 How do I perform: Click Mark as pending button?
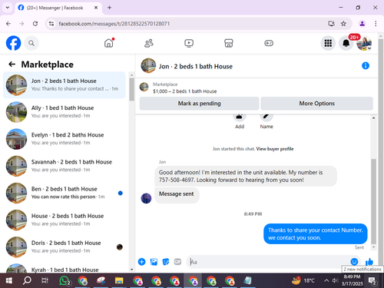(199, 104)
